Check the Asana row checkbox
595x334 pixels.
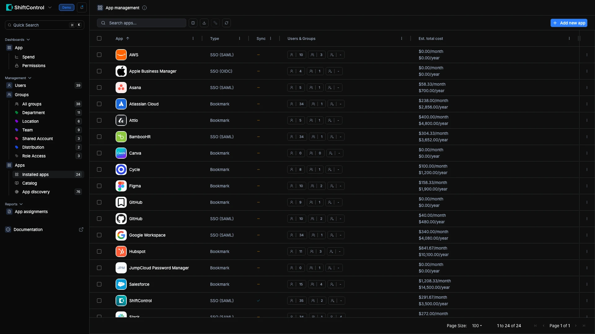click(x=99, y=88)
